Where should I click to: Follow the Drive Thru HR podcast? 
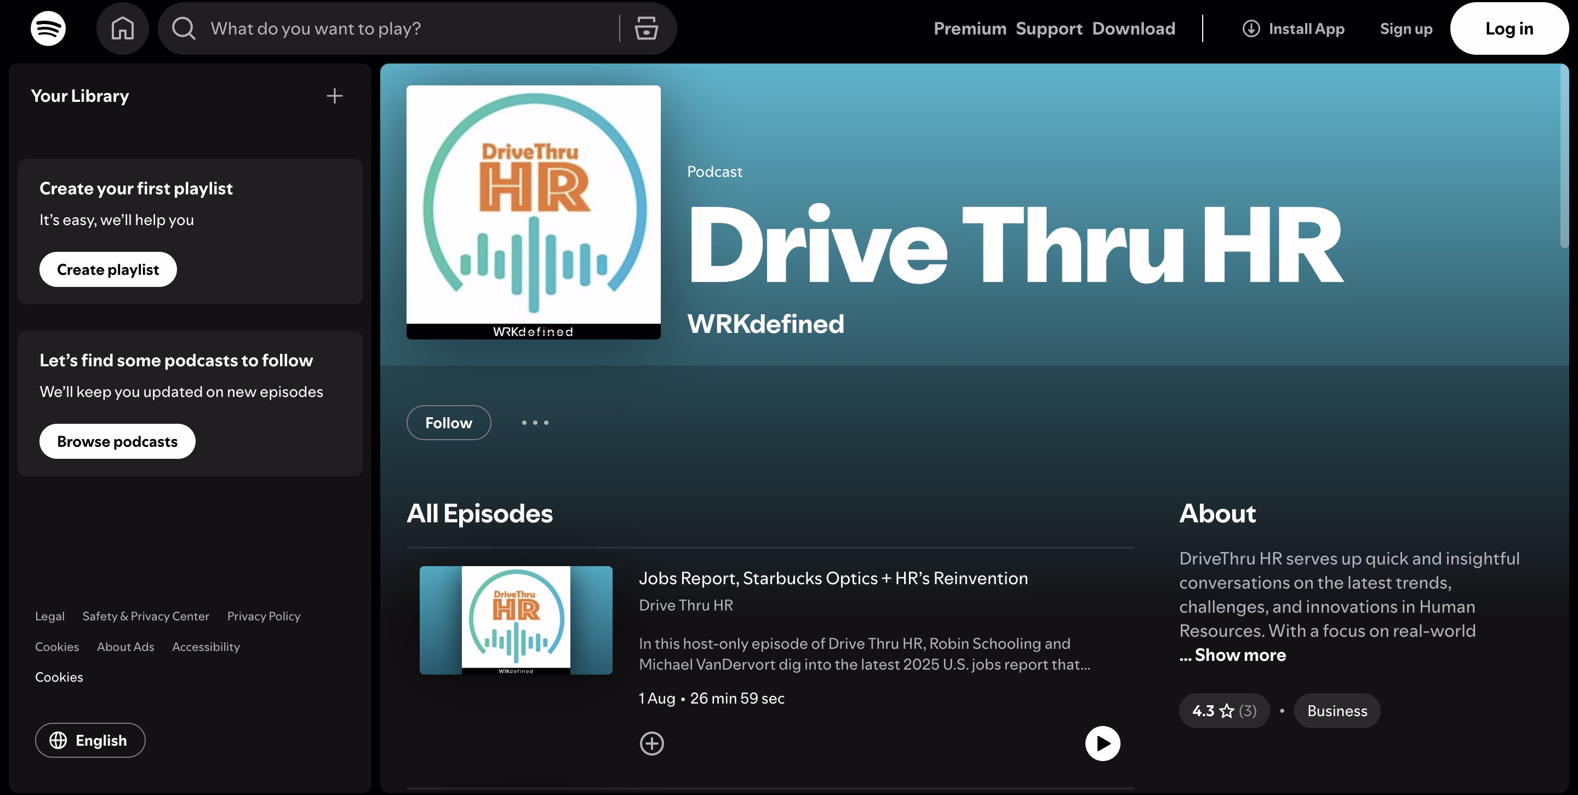448,423
